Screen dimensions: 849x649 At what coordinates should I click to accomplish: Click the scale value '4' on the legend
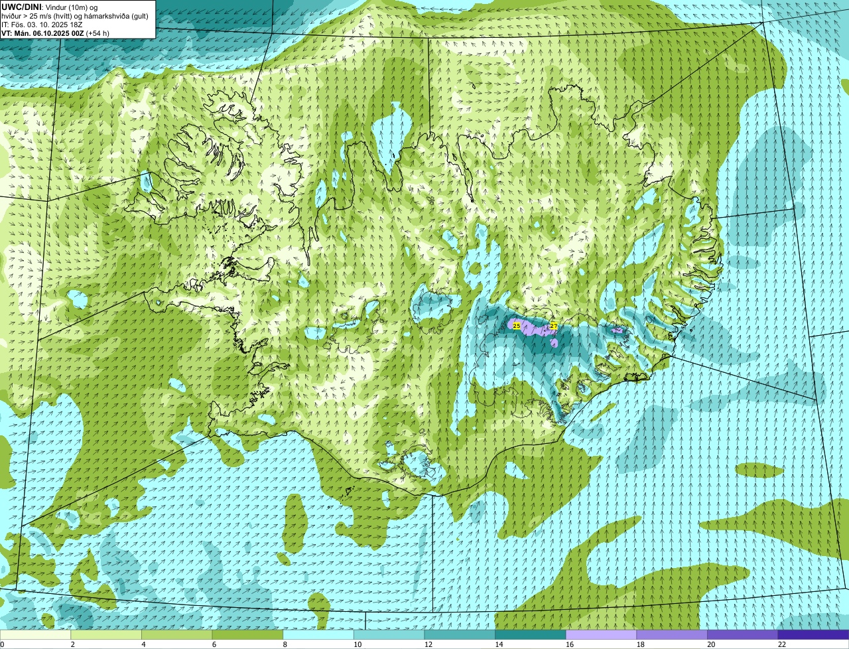(x=143, y=644)
